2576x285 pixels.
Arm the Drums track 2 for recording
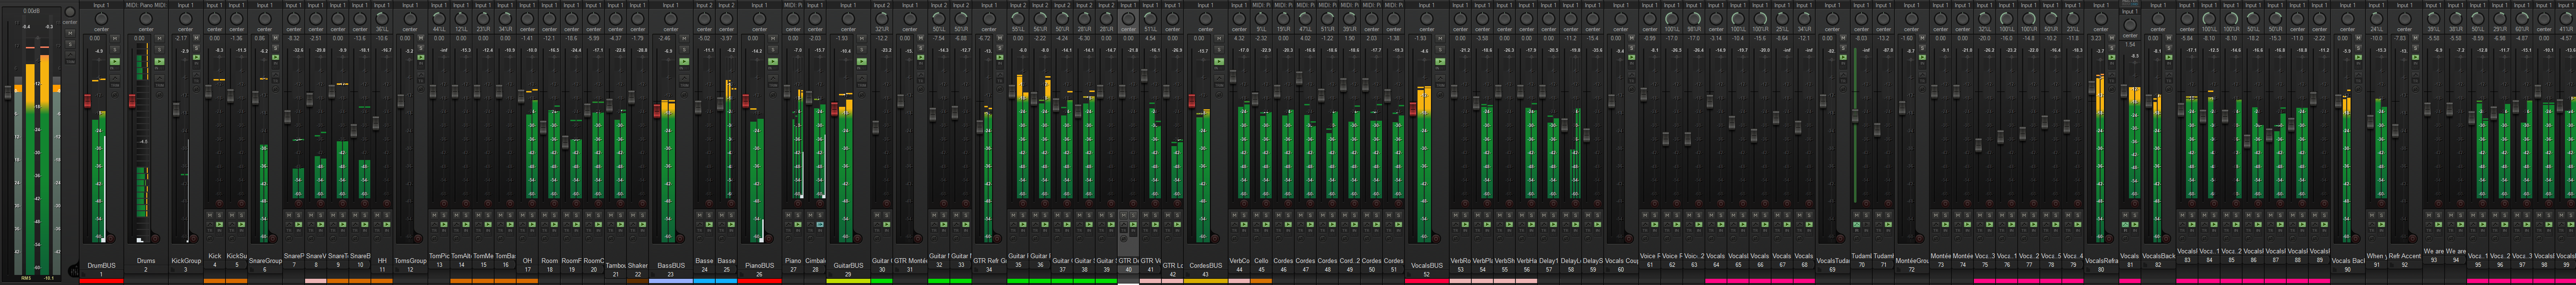click(x=155, y=239)
